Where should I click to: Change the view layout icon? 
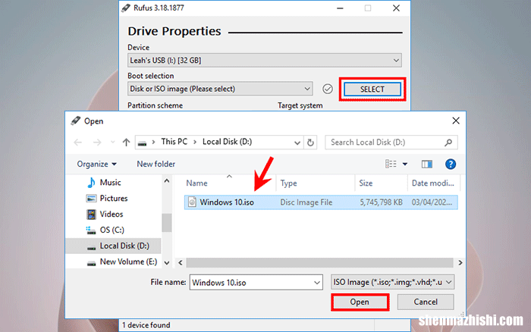pos(391,164)
